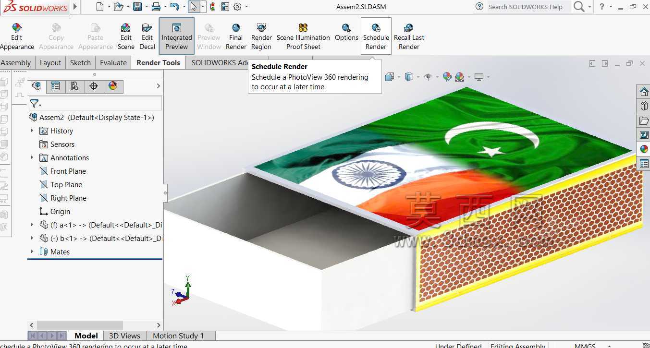Switch to the Assembly tab

pyautogui.click(x=16, y=62)
